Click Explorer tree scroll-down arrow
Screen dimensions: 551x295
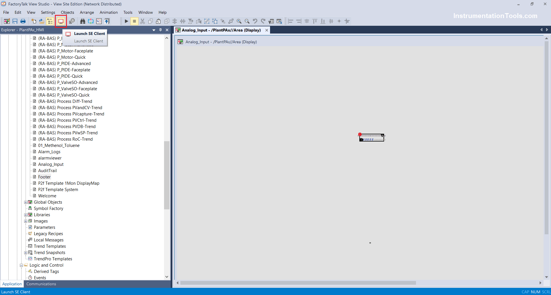[167, 277]
